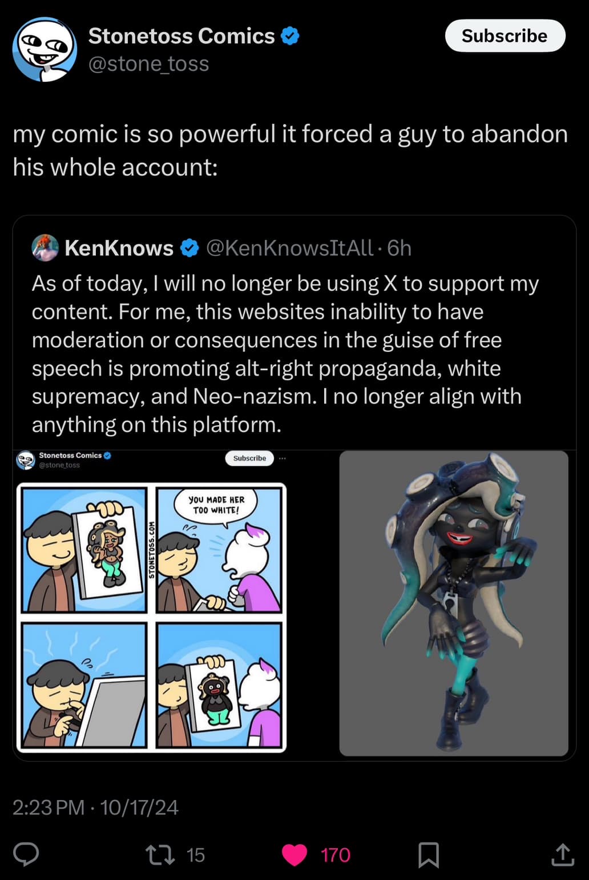Image resolution: width=589 pixels, height=880 pixels.
Task: Open the @stone_toss handle link
Action: tap(149, 63)
